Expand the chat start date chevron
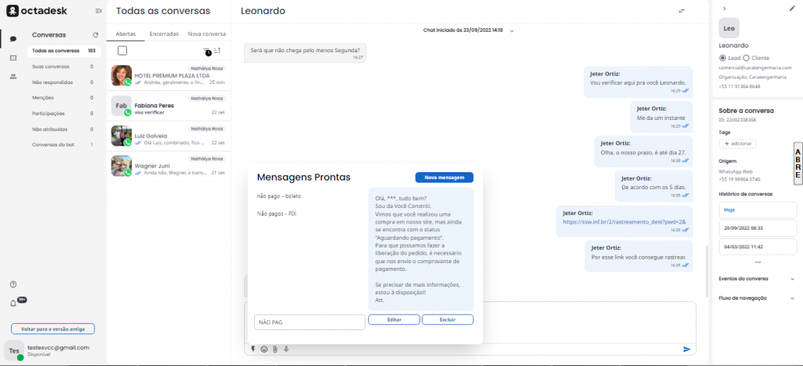This screenshot has width=803, height=366. [511, 30]
